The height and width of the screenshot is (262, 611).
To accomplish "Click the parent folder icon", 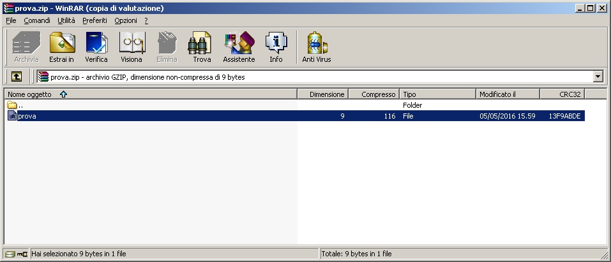I will point(12,105).
